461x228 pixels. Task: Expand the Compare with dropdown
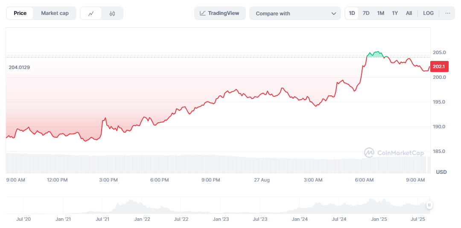[295, 14]
